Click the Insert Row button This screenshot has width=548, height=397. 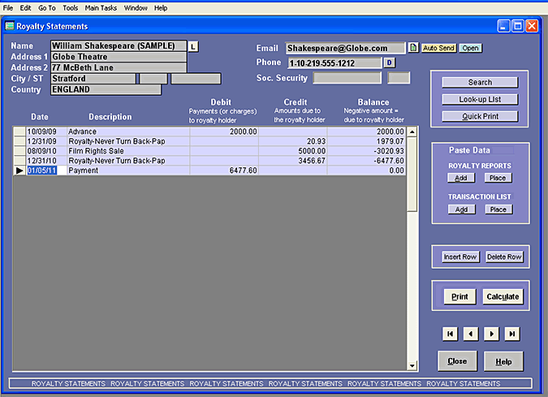point(460,257)
